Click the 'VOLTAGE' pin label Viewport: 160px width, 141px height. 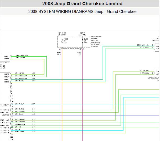point(6,115)
